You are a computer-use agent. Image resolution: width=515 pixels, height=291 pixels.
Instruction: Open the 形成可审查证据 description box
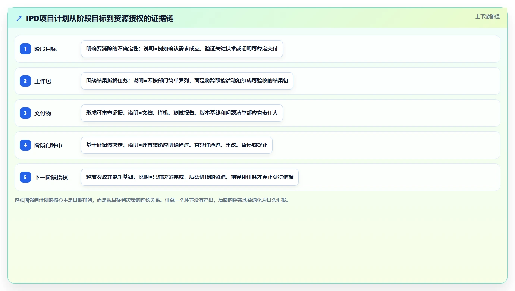click(182, 113)
